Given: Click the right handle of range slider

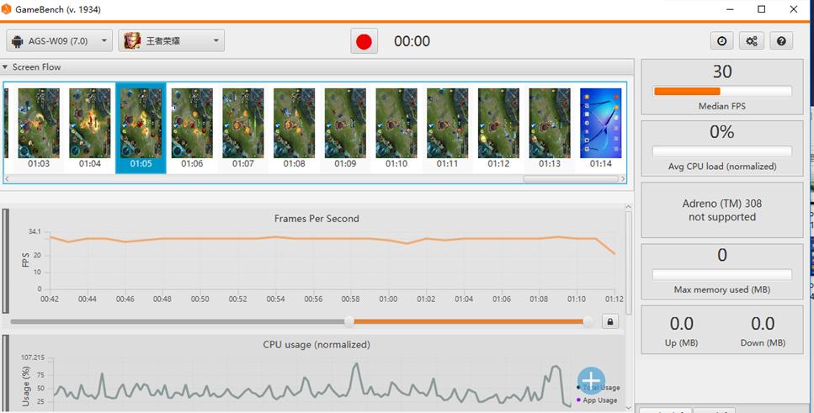Looking at the screenshot, I should (x=588, y=321).
